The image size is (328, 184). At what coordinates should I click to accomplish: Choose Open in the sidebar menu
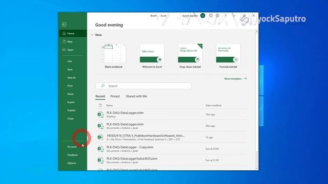point(73,50)
